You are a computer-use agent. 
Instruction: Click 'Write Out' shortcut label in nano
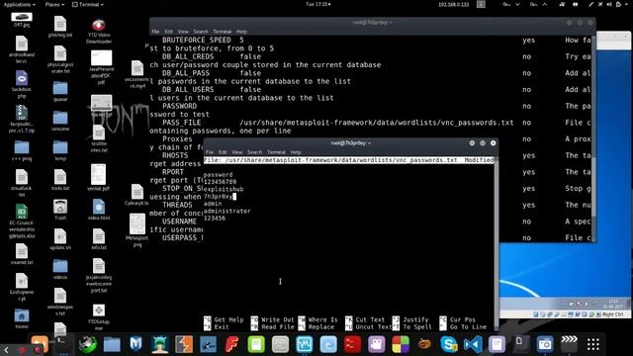(277, 319)
